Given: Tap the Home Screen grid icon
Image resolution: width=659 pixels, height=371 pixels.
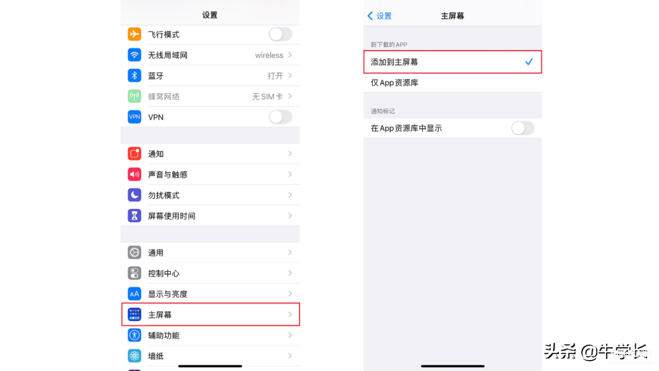Looking at the screenshot, I should coord(134,314).
